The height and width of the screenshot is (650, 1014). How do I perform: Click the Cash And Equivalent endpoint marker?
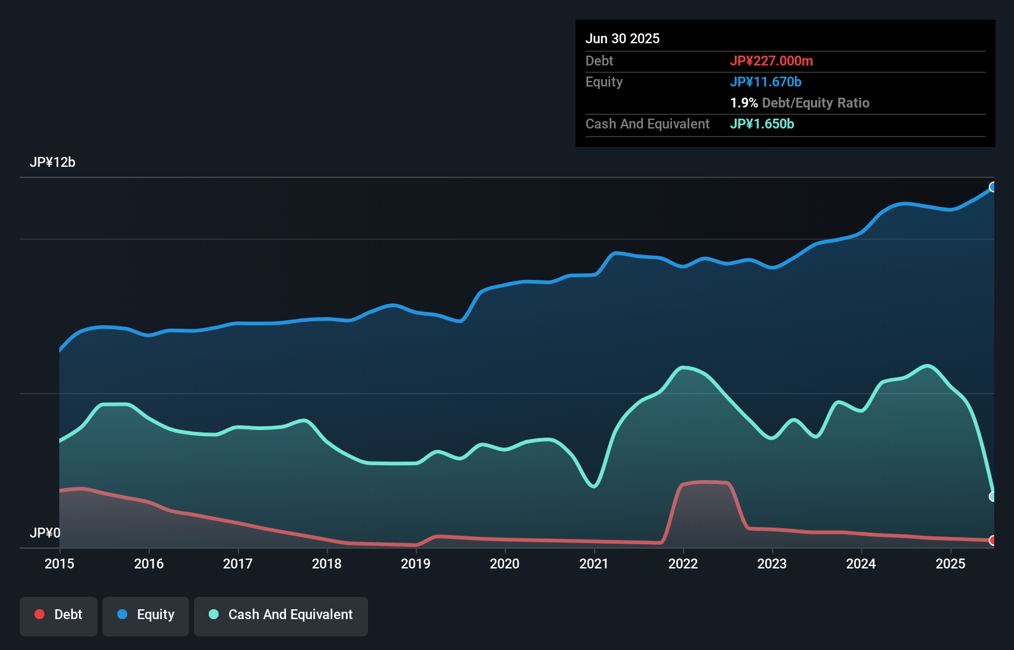pyautogui.click(x=993, y=497)
